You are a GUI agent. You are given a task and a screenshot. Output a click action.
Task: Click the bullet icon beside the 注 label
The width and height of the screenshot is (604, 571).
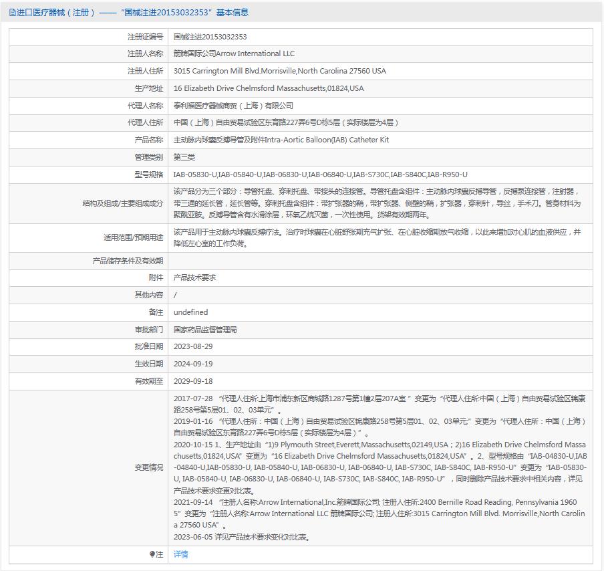point(152,554)
